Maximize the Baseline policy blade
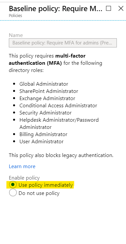The width and height of the screenshot is (126, 244). tap(108, 9)
